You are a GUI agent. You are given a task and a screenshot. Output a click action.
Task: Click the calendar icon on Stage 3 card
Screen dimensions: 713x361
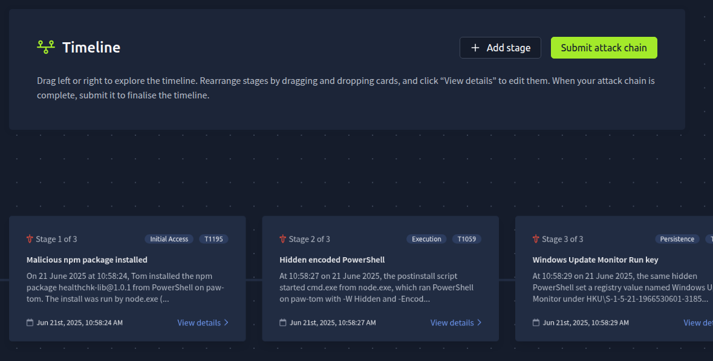pyautogui.click(x=536, y=322)
